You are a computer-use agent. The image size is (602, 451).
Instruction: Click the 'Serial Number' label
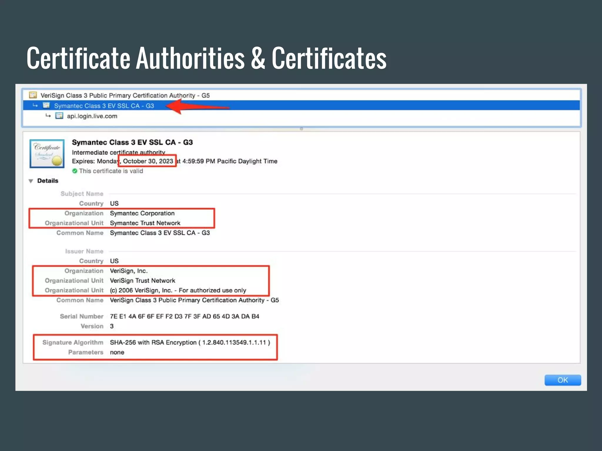pyautogui.click(x=82, y=317)
